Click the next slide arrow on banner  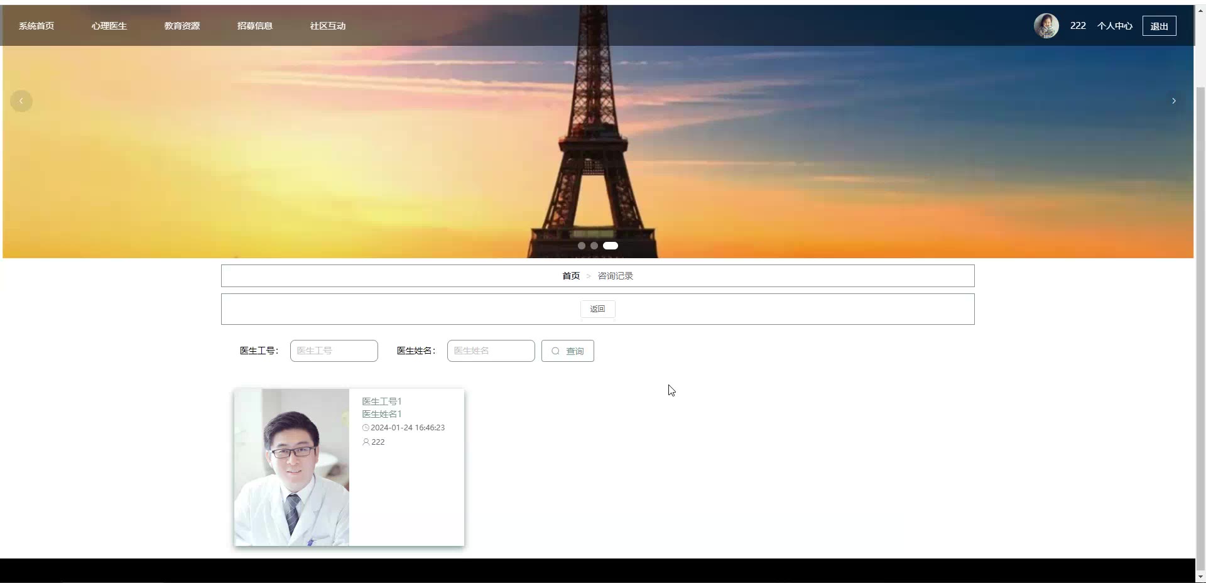1173,101
